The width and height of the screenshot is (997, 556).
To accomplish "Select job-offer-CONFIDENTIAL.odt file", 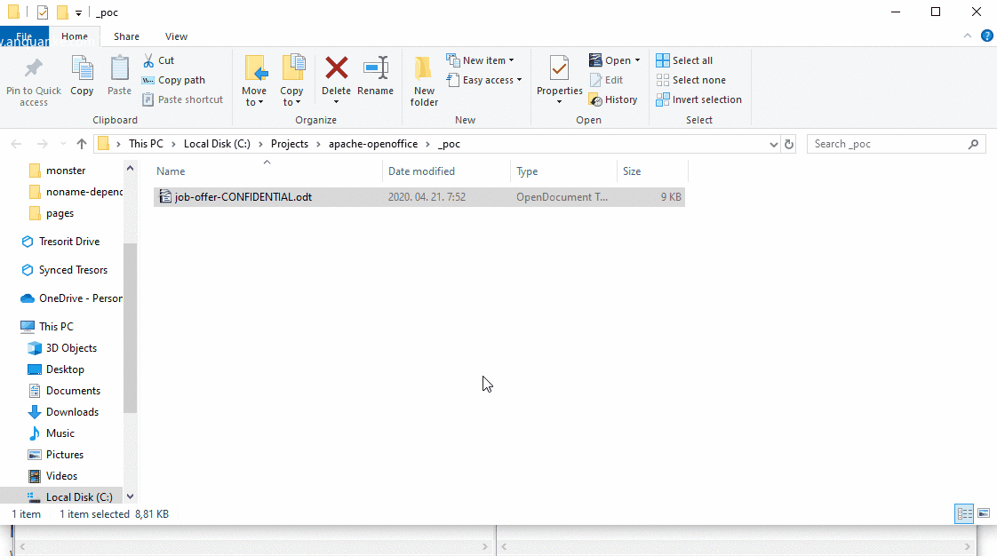I will (419, 197).
